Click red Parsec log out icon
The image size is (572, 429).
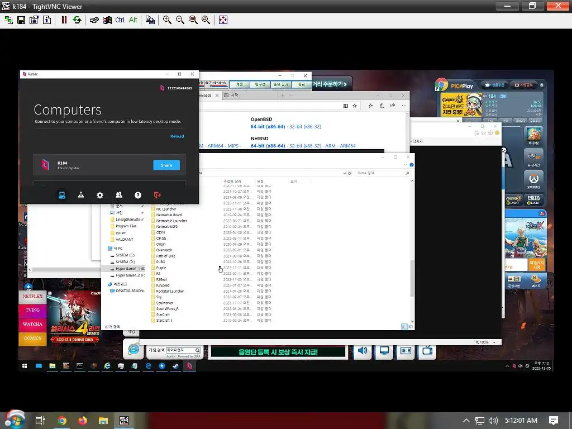(157, 195)
